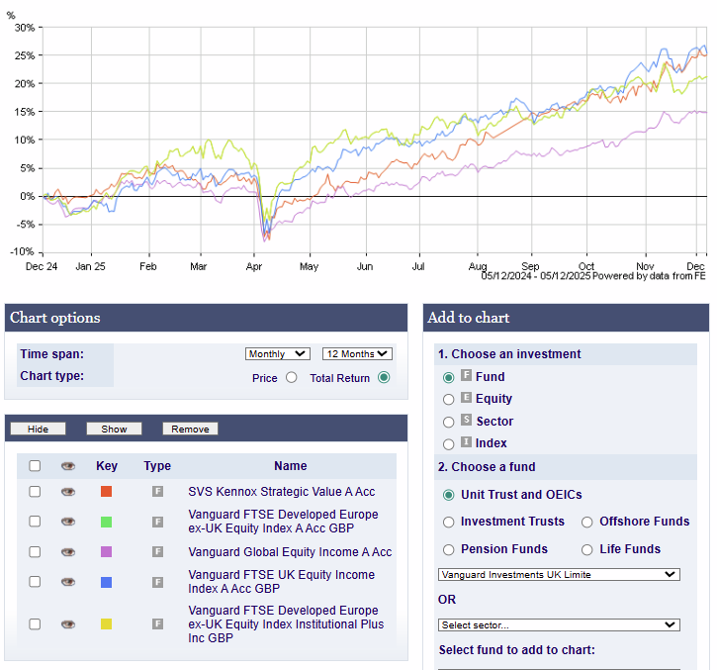The image size is (717, 670).
Task: Click the Sector 'S' icon in Choose an investment
Action: click(467, 421)
